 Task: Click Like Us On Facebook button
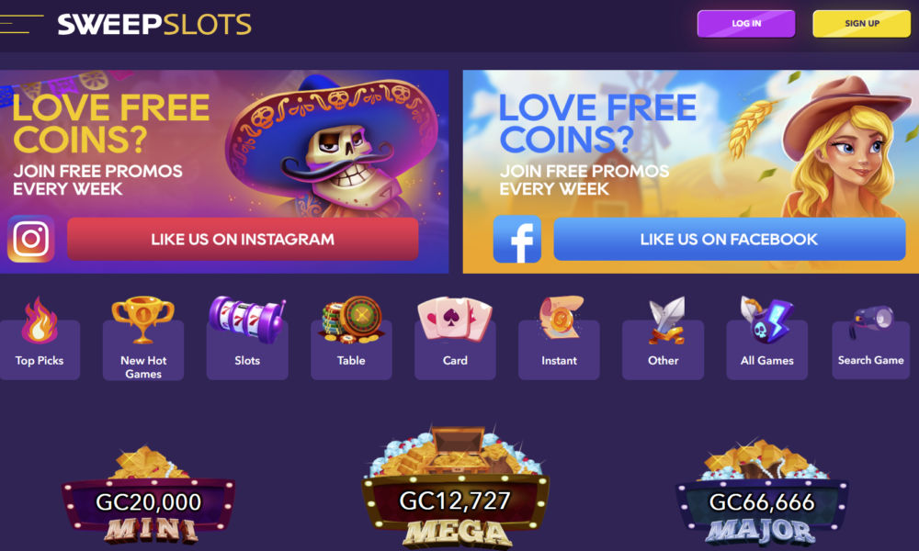[x=729, y=239]
